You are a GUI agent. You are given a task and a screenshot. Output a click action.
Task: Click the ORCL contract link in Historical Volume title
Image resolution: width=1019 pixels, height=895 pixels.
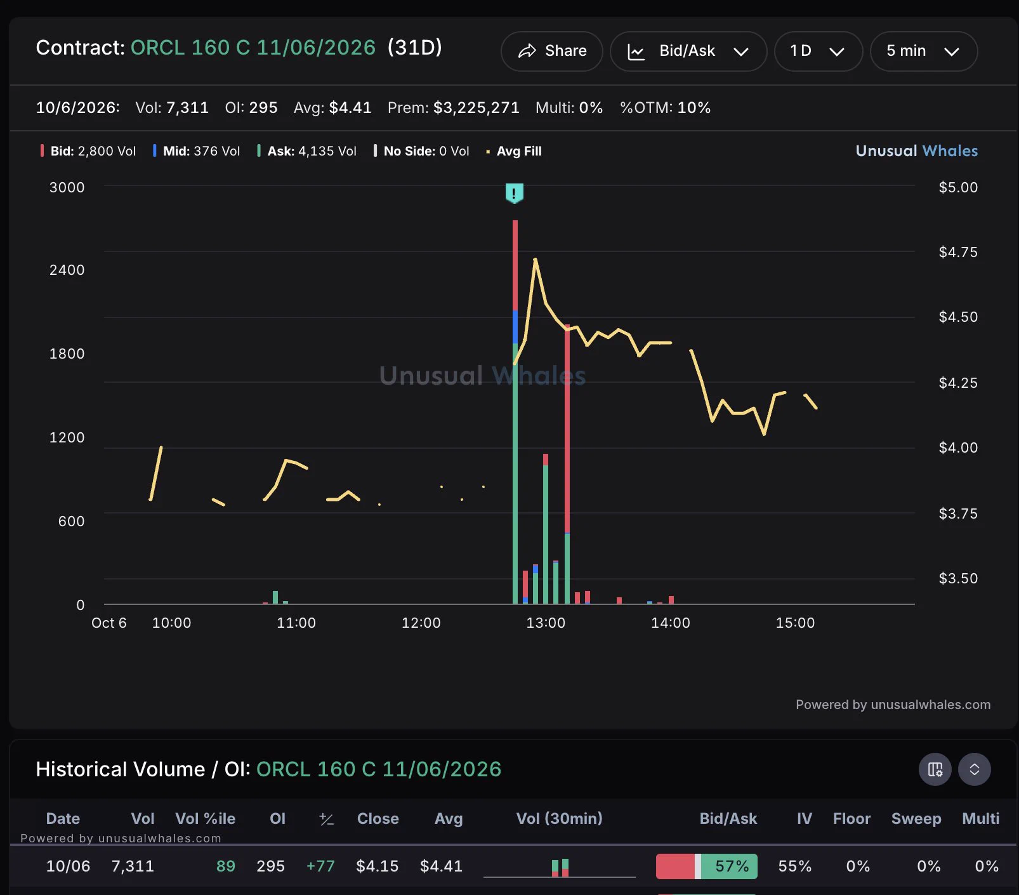pos(379,769)
